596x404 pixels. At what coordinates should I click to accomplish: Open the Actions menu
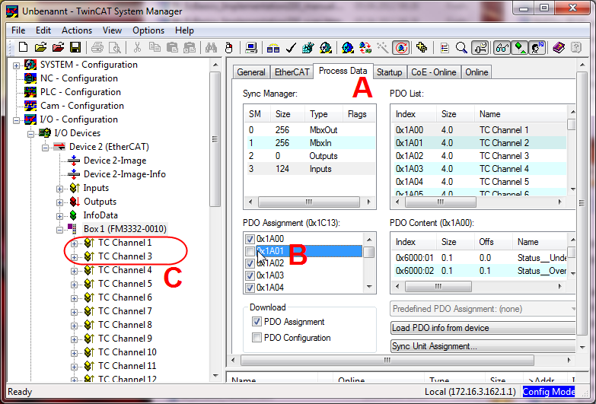(x=77, y=30)
